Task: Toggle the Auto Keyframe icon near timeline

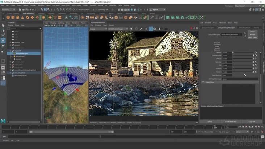Action: pos(258,132)
